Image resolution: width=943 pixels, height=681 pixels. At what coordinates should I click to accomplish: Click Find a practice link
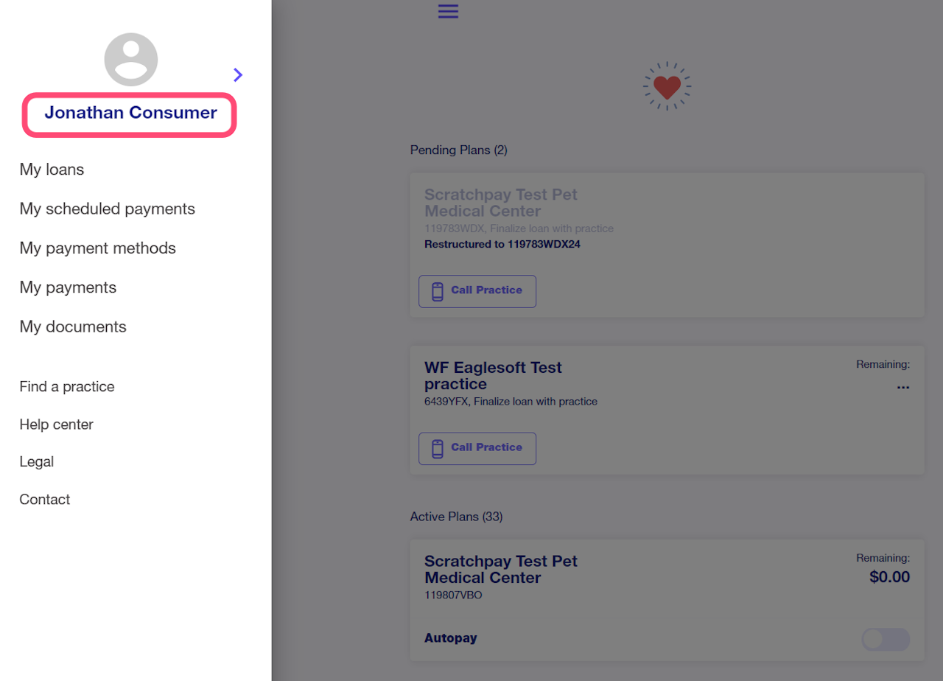click(x=67, y=387)
